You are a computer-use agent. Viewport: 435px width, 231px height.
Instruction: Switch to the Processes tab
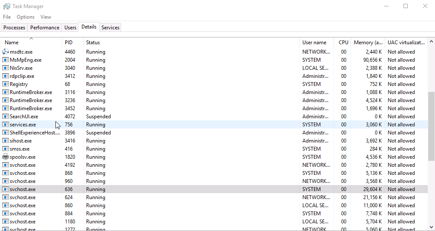click(x=14, y=28)
